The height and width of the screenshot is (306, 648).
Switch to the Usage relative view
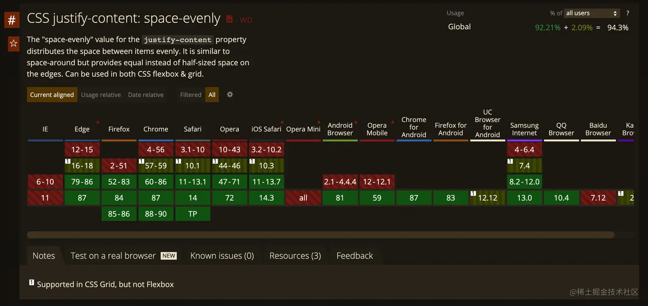coord(101,95)
